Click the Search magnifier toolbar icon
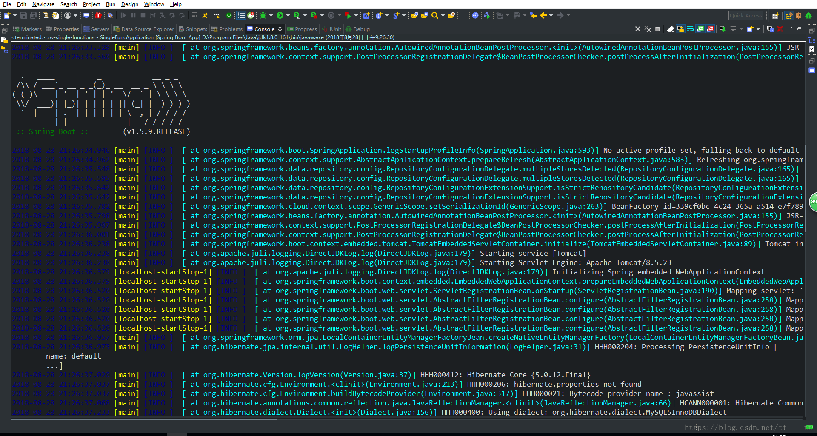 (x=434, y=16)
